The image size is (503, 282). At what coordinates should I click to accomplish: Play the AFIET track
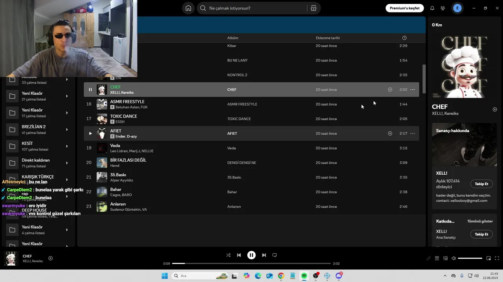tap(90, 134)
